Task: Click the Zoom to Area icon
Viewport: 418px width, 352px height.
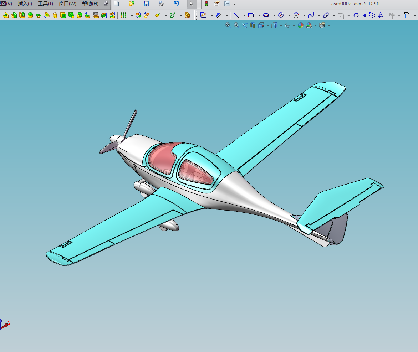Action: tap(236, 25)
